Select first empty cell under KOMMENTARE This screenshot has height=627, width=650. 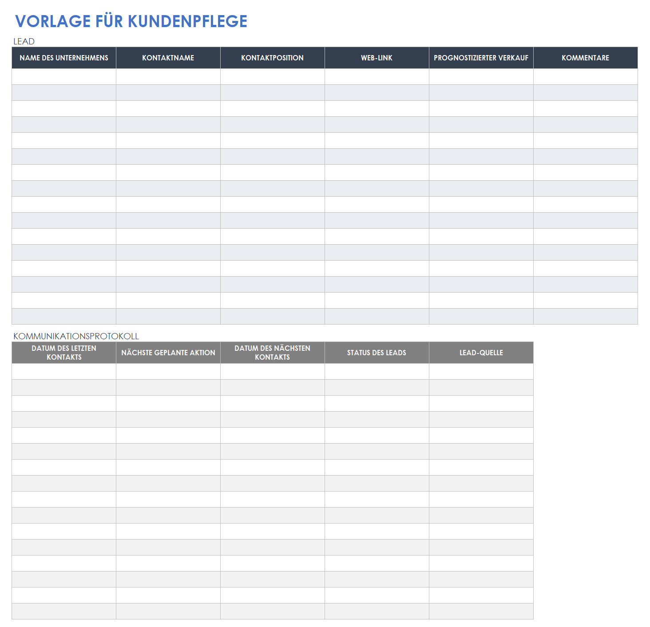coord(586,77)
